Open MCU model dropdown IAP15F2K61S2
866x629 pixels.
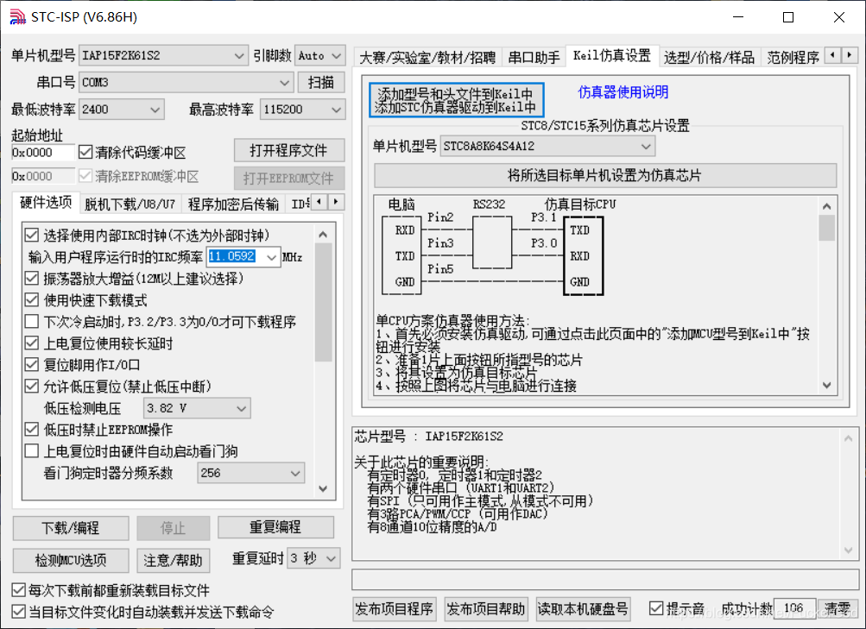pos(163,55)
